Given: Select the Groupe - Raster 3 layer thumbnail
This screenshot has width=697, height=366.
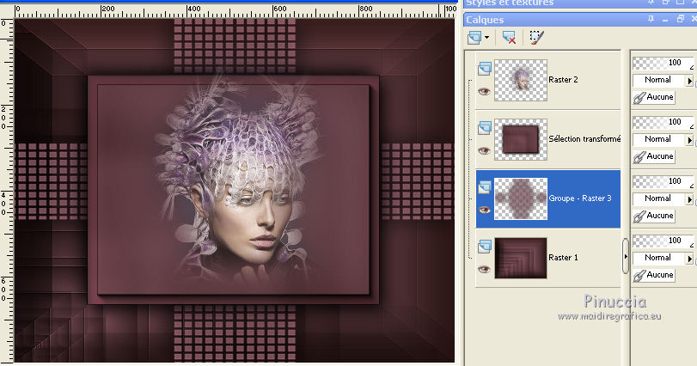Looking at the screenshot, I should pos(521,199).
